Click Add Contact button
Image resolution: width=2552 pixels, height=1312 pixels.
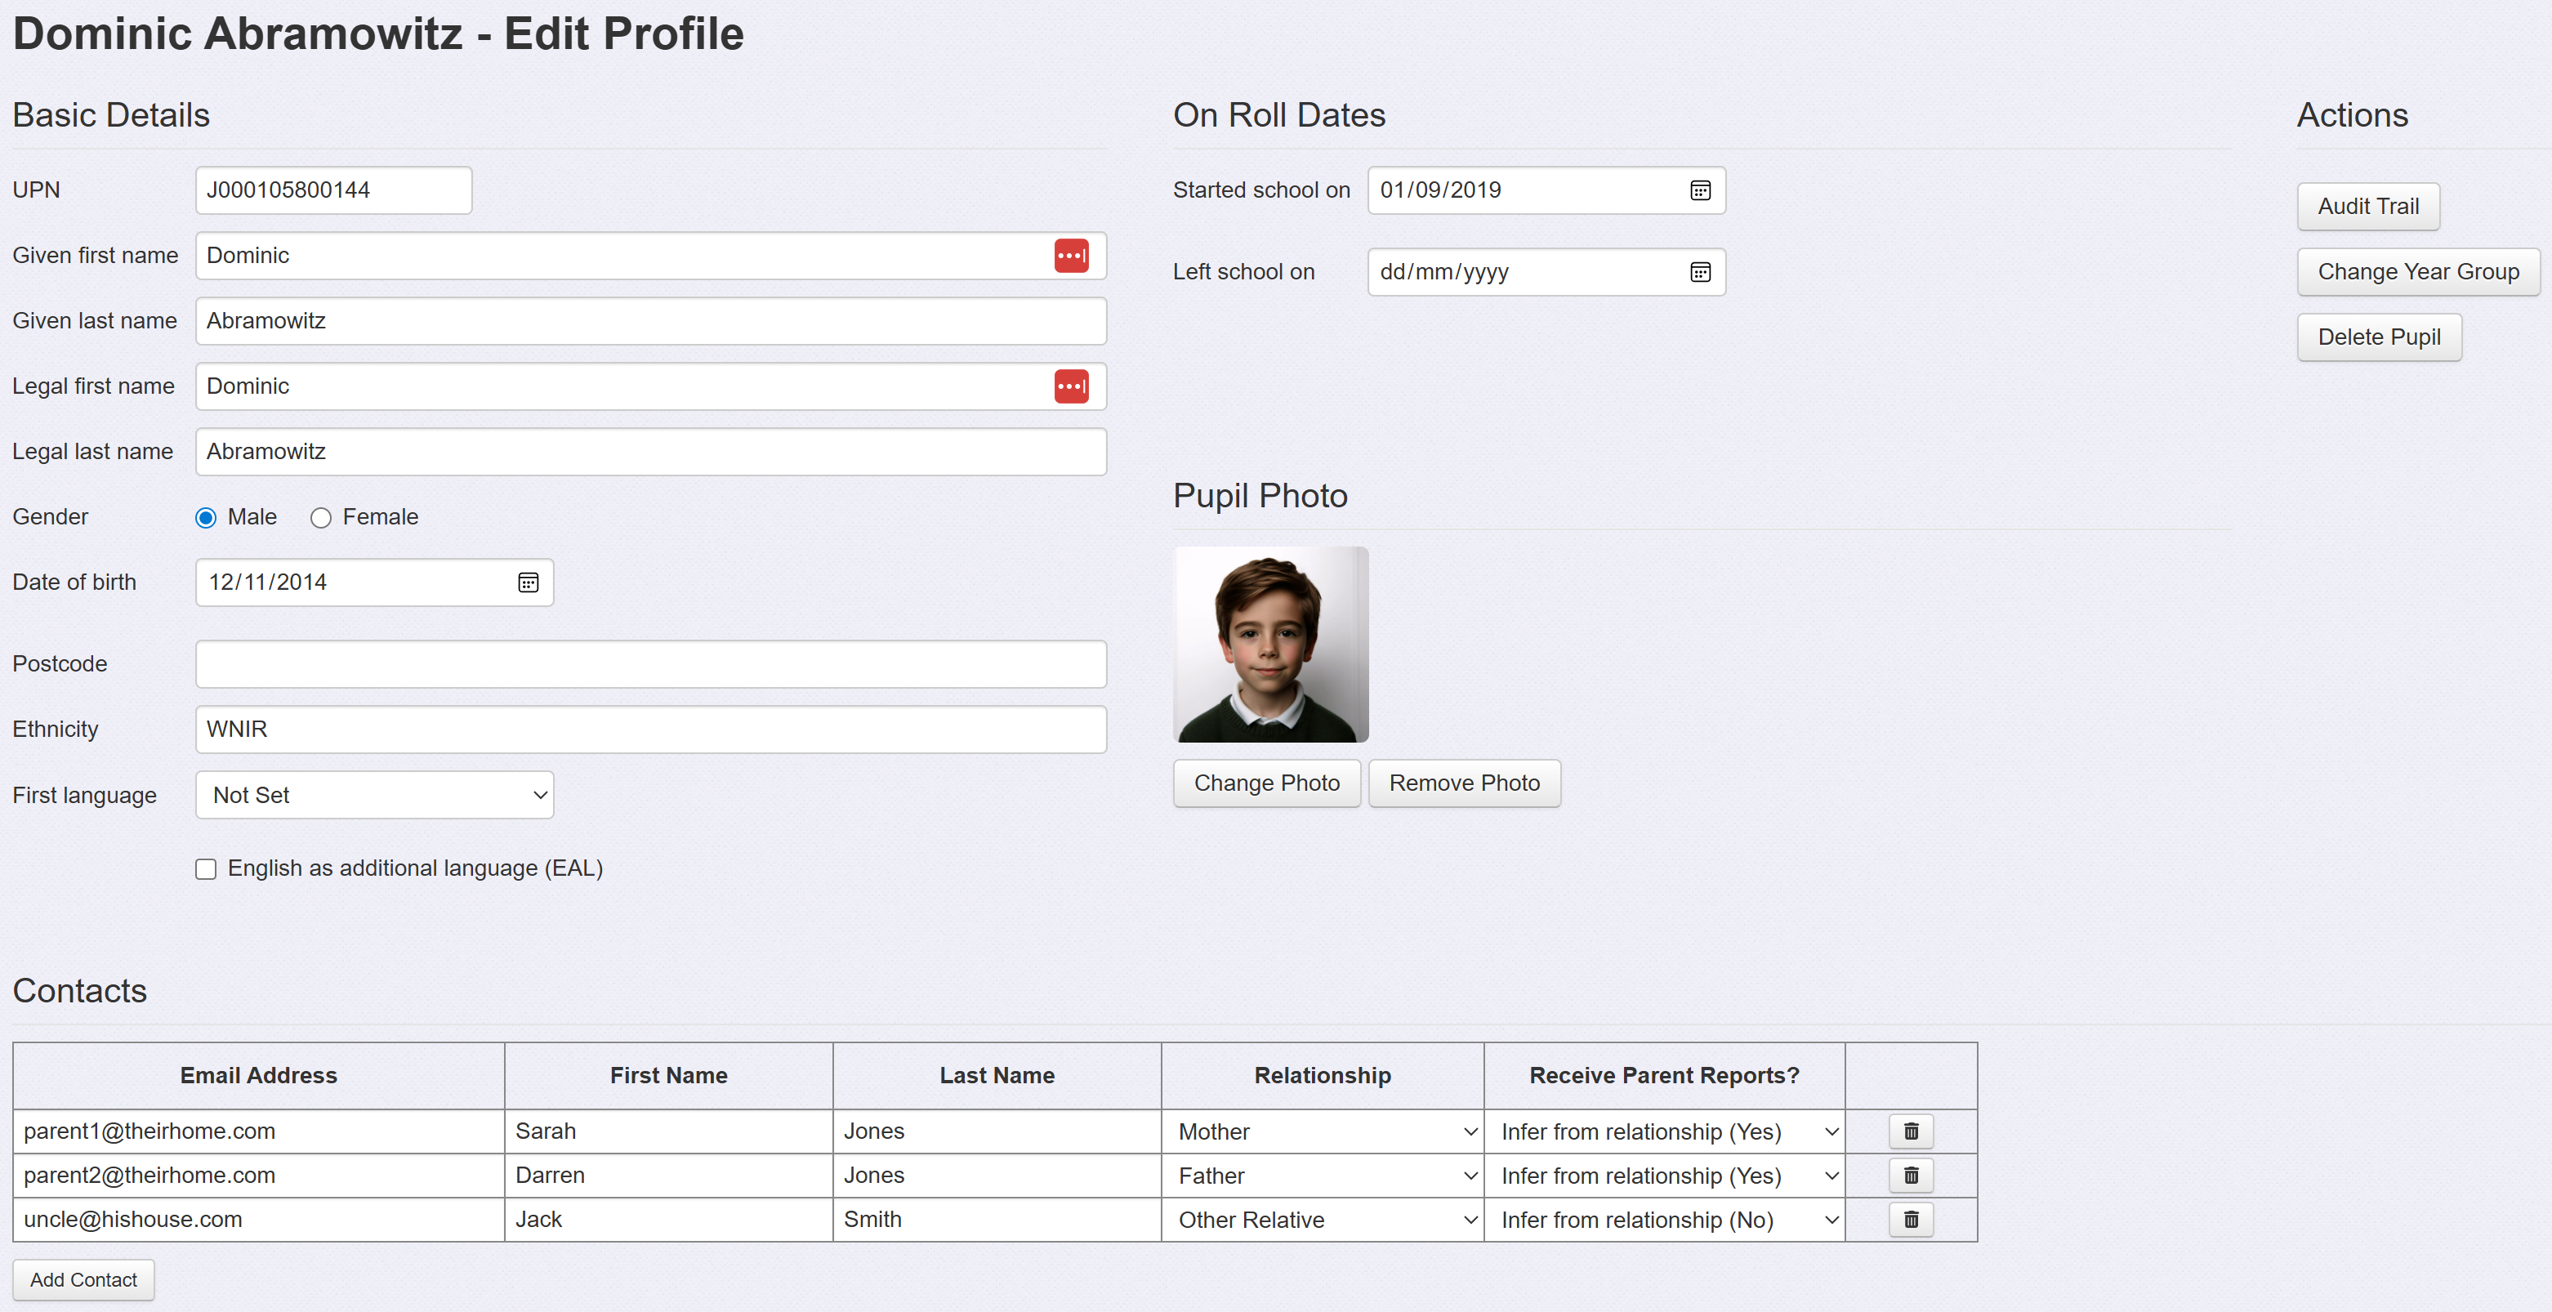pos(83,1279)
